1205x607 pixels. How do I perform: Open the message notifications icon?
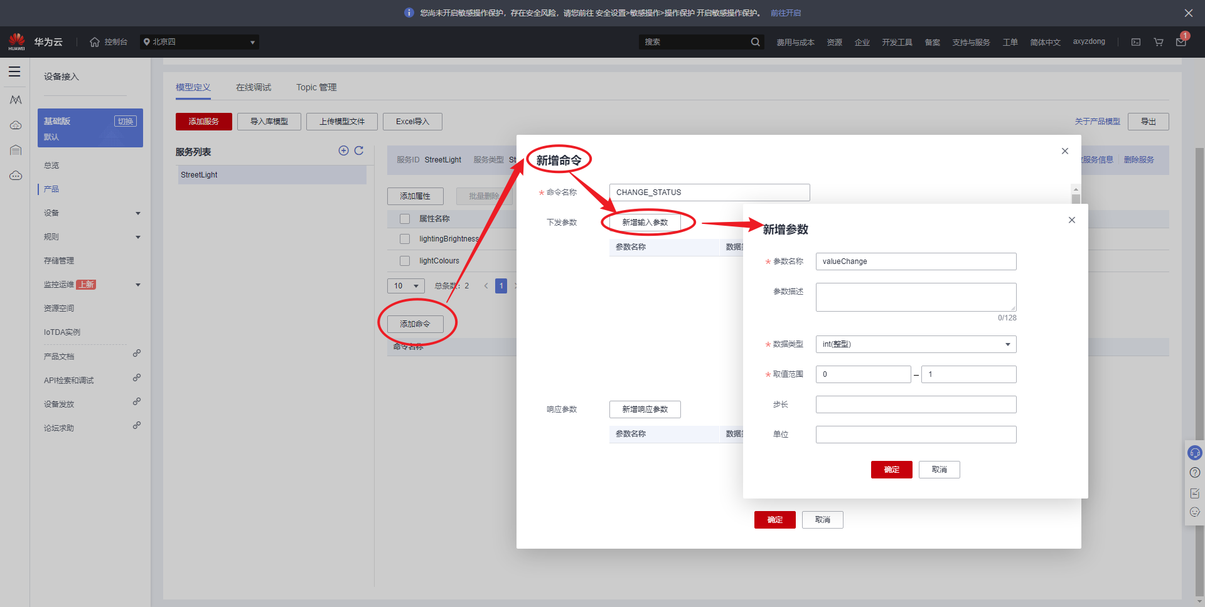tap(1181, 42)
